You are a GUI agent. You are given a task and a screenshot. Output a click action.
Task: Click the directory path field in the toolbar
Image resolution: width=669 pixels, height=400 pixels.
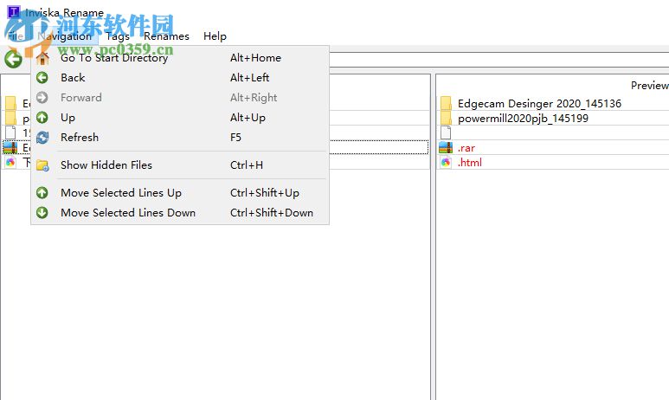[x=499, y=60]
